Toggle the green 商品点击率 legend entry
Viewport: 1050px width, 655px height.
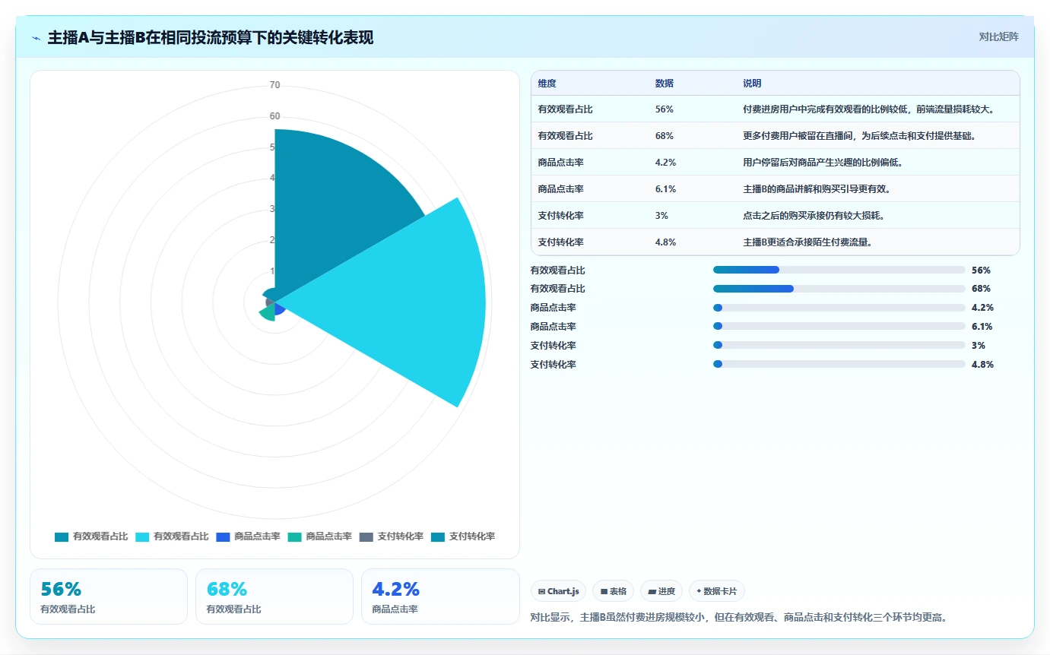(x=319, y=536)
